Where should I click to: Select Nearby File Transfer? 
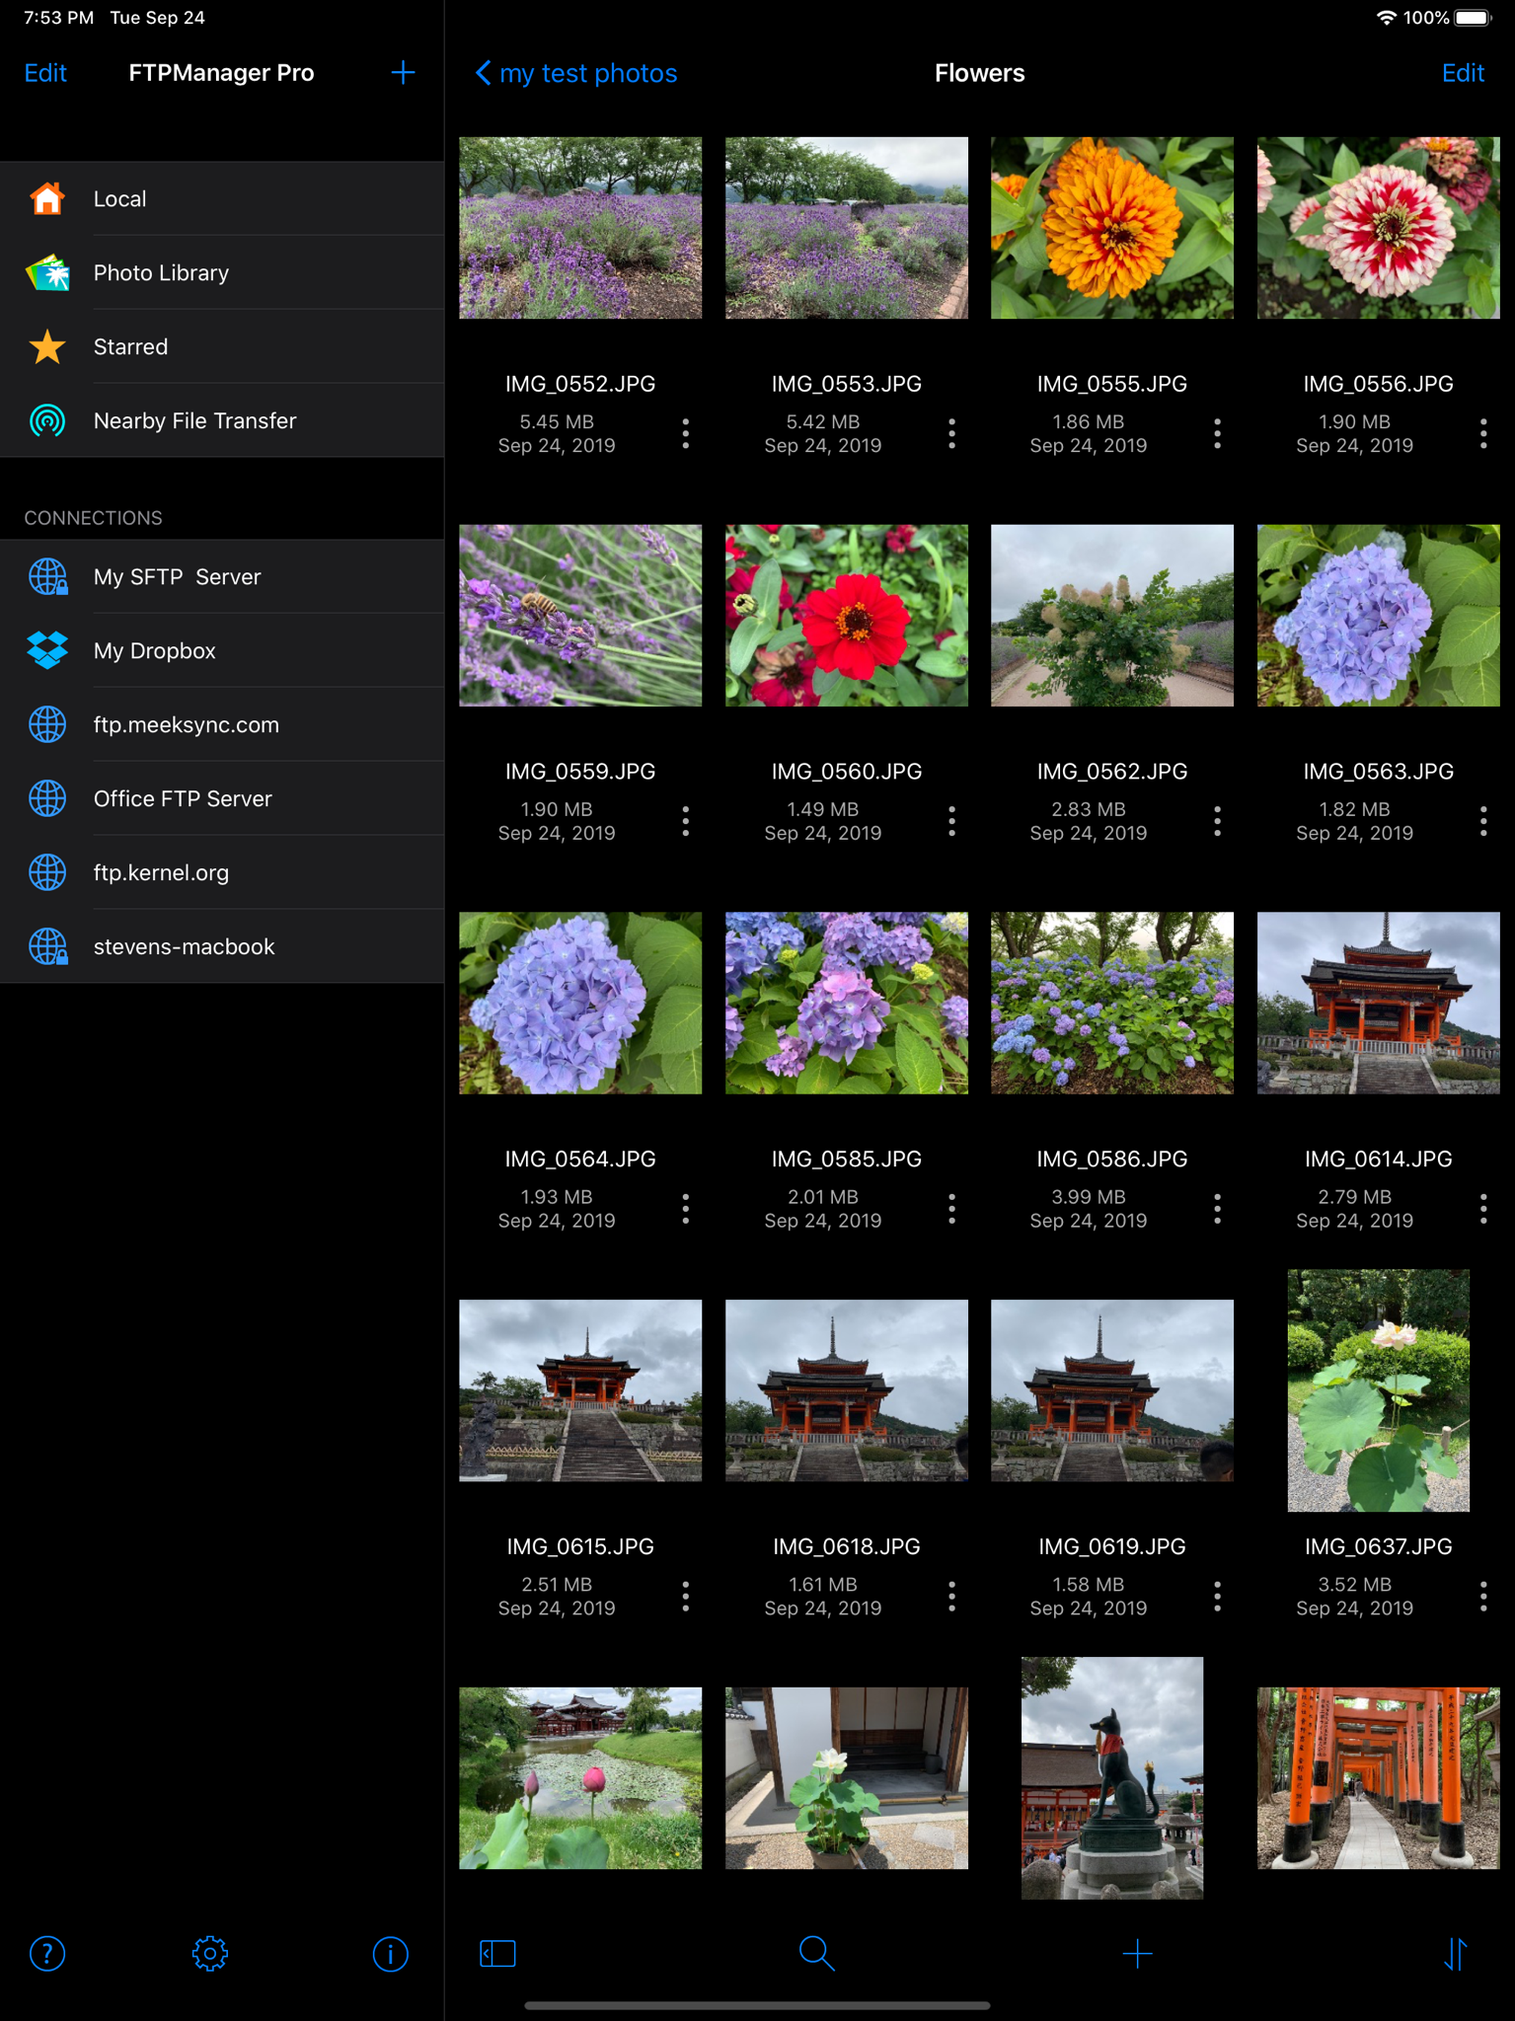coord(222,420)
